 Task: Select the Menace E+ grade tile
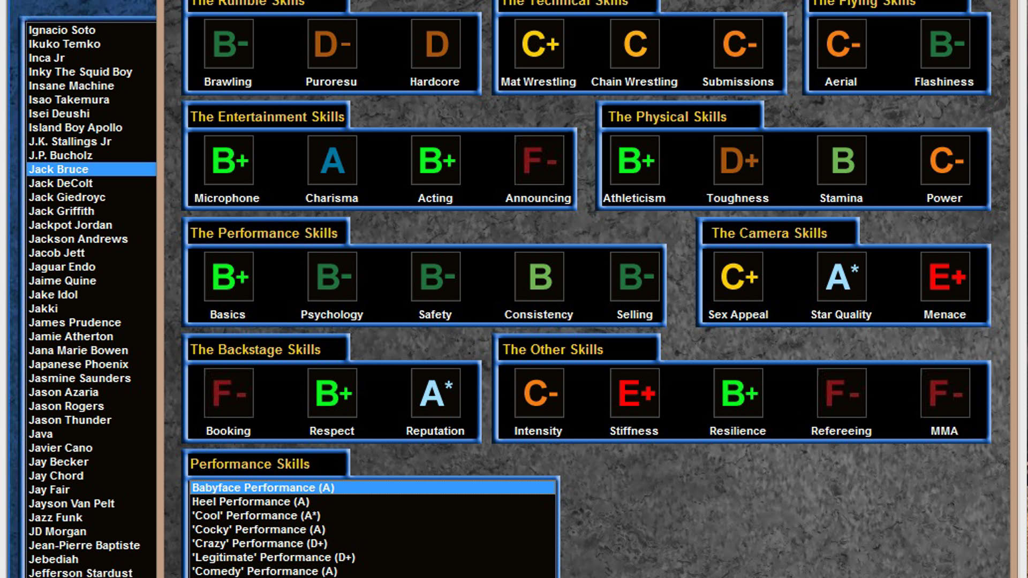945,277
